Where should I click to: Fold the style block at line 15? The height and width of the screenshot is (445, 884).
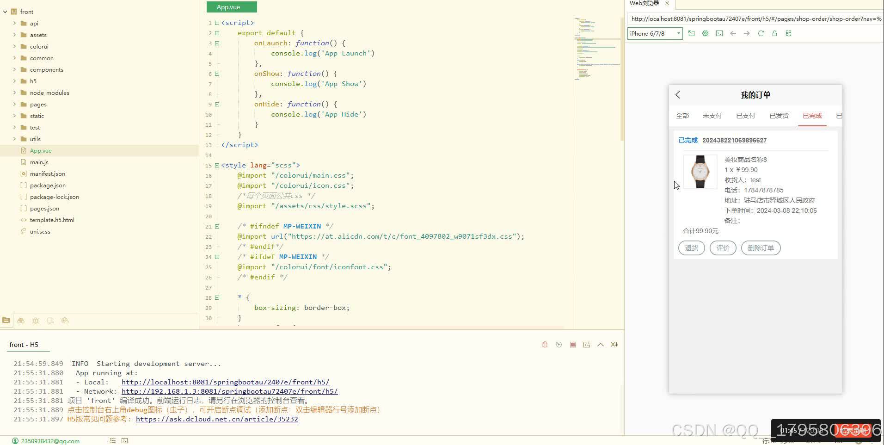[x=217, y=165]
